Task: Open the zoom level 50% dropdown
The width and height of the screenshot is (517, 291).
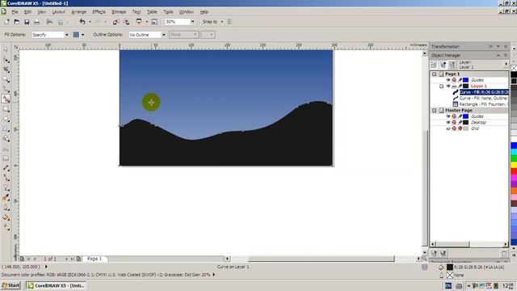Action: coord(192,22)
